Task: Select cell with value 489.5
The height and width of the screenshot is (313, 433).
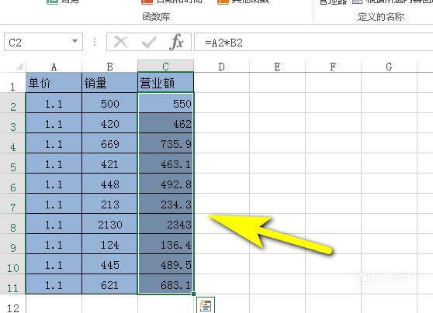Action: 166,264
